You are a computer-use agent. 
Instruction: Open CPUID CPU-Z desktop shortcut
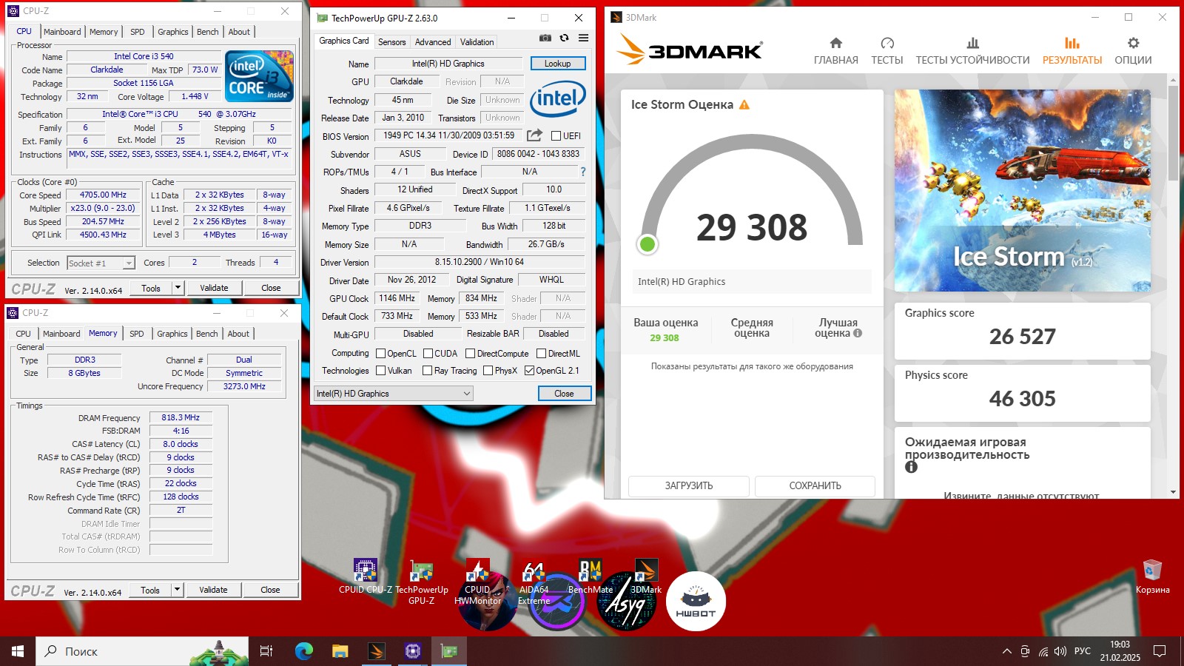coord(366,576)
